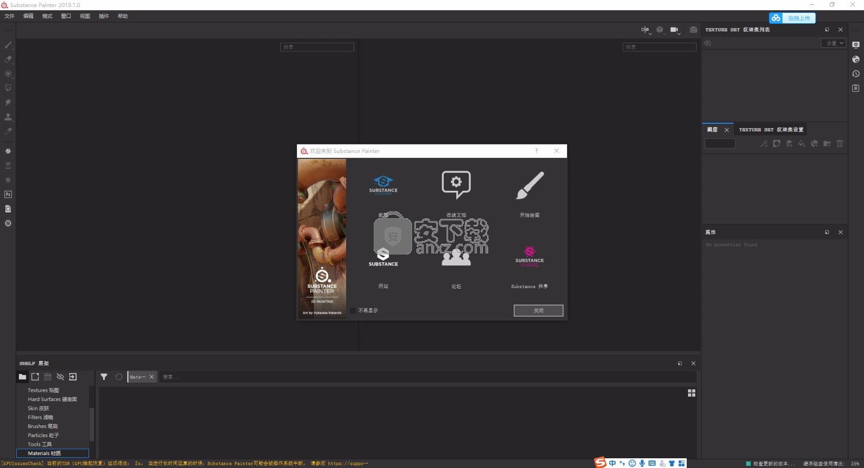Open the 设置 dropdown in Texture Set list
Viewport: 864px width, 468px height.
click(x=833, y=43)
